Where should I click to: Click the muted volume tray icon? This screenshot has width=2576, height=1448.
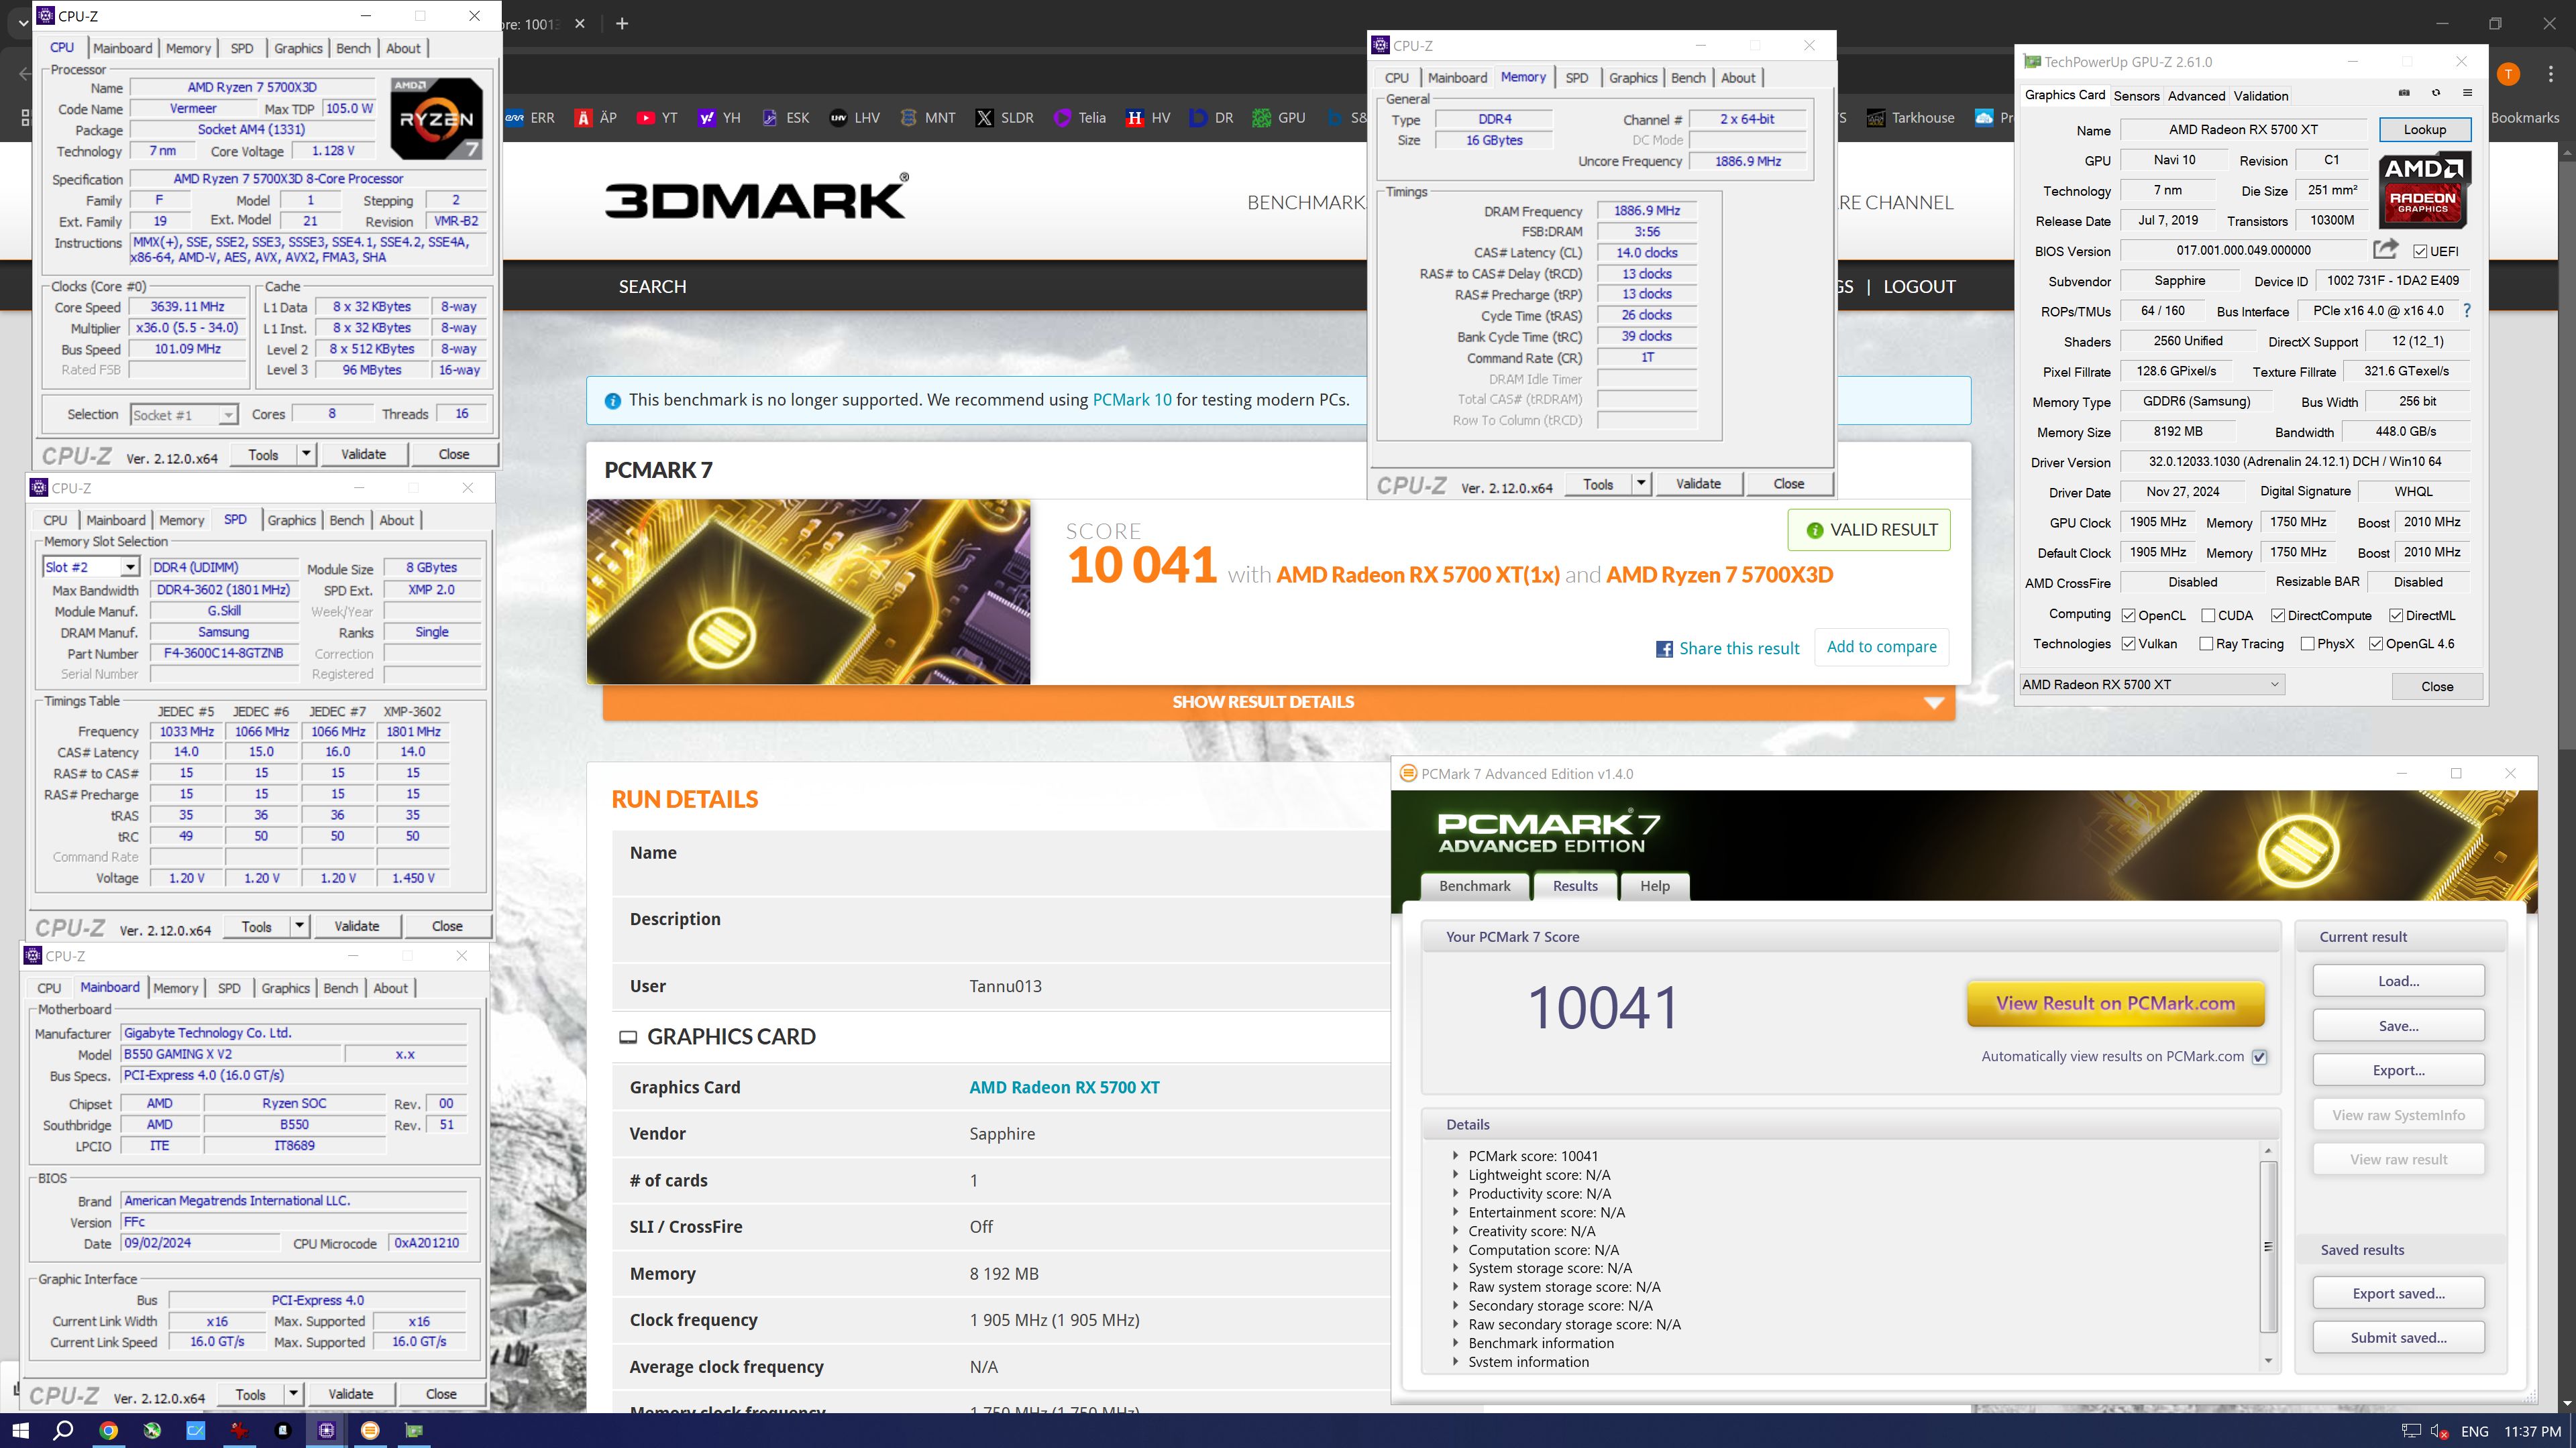pyautogui.click(x=2439, y=1431)
